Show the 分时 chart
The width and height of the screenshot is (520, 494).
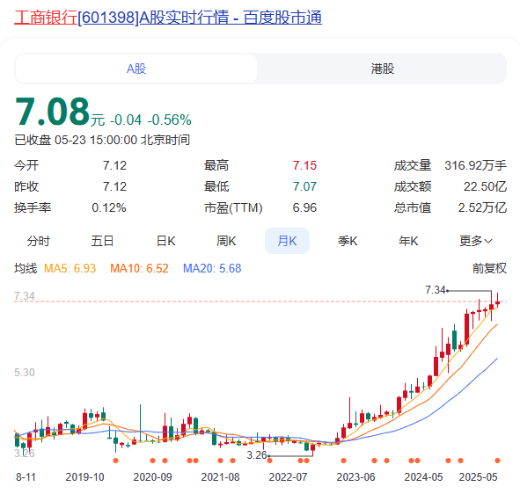39,241
